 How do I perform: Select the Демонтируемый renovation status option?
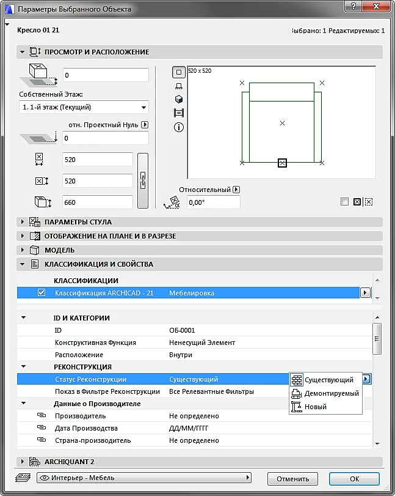pos(325,393)
